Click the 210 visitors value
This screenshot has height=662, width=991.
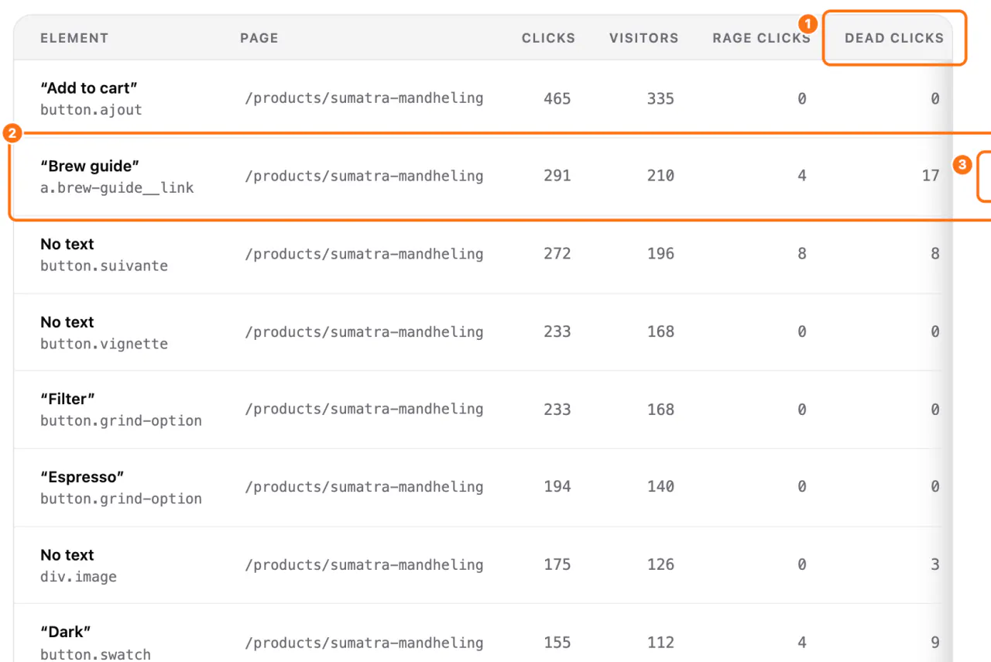click(x=660, y=176)
